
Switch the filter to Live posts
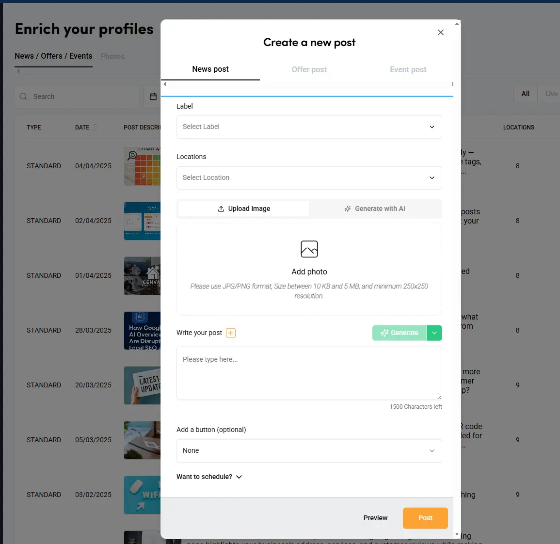pos(551,93)
